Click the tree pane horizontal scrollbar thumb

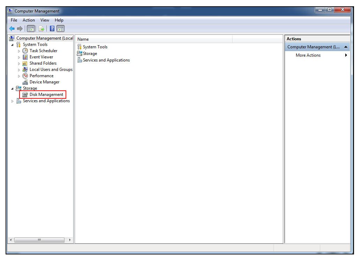pos(39,240)
